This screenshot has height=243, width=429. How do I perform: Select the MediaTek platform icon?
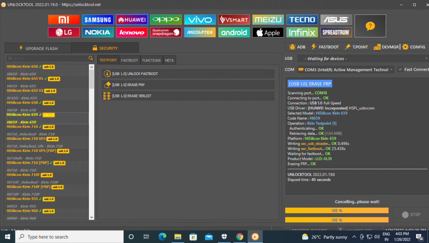(x=200, y=32)
